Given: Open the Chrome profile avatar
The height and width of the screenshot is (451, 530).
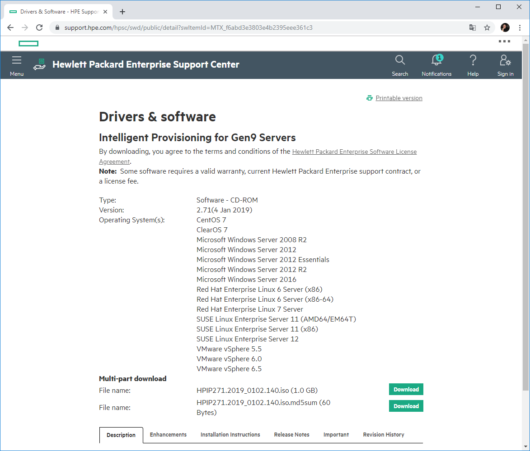Looking at the screenshot, I should pos(505,28).
